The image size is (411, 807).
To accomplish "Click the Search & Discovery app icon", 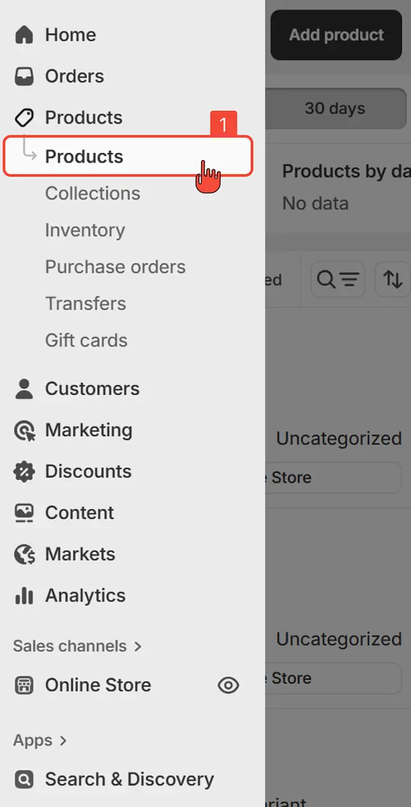I will pos(23,779).
